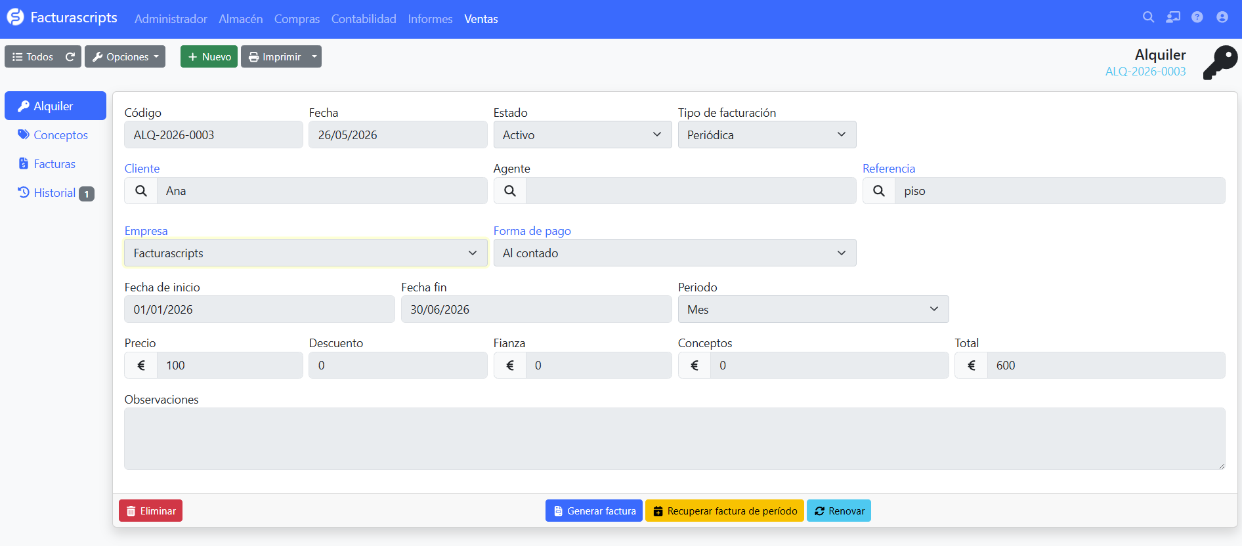Viewport: 1242px width, 546px height.
Task: Open the Administrador menu
Action: coord(171,19)
